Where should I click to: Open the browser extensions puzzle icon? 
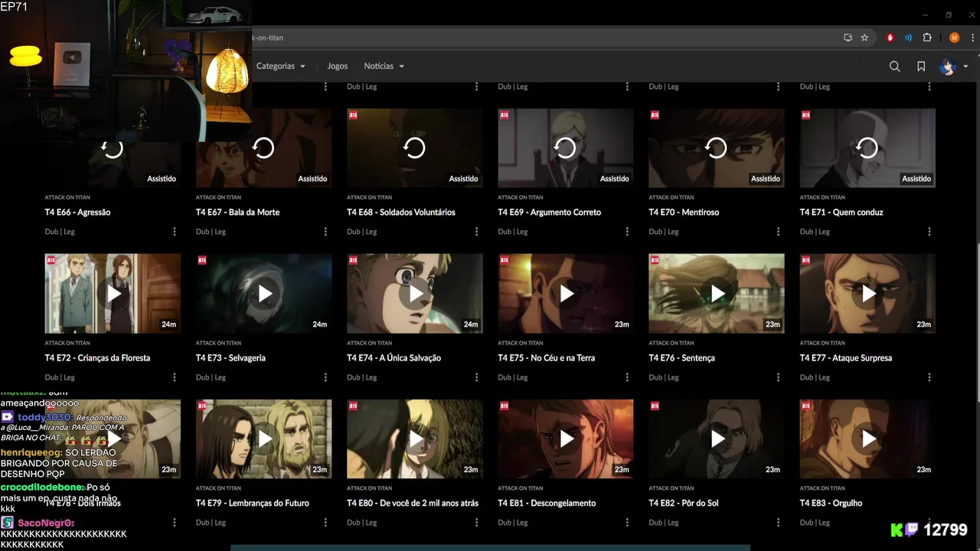(927, 37)
